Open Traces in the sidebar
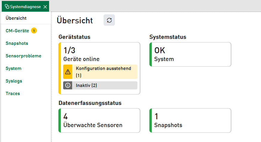Image resolution: width=261 pixels, height=142 pixels. pyautogui.click(x=13, y=93)
